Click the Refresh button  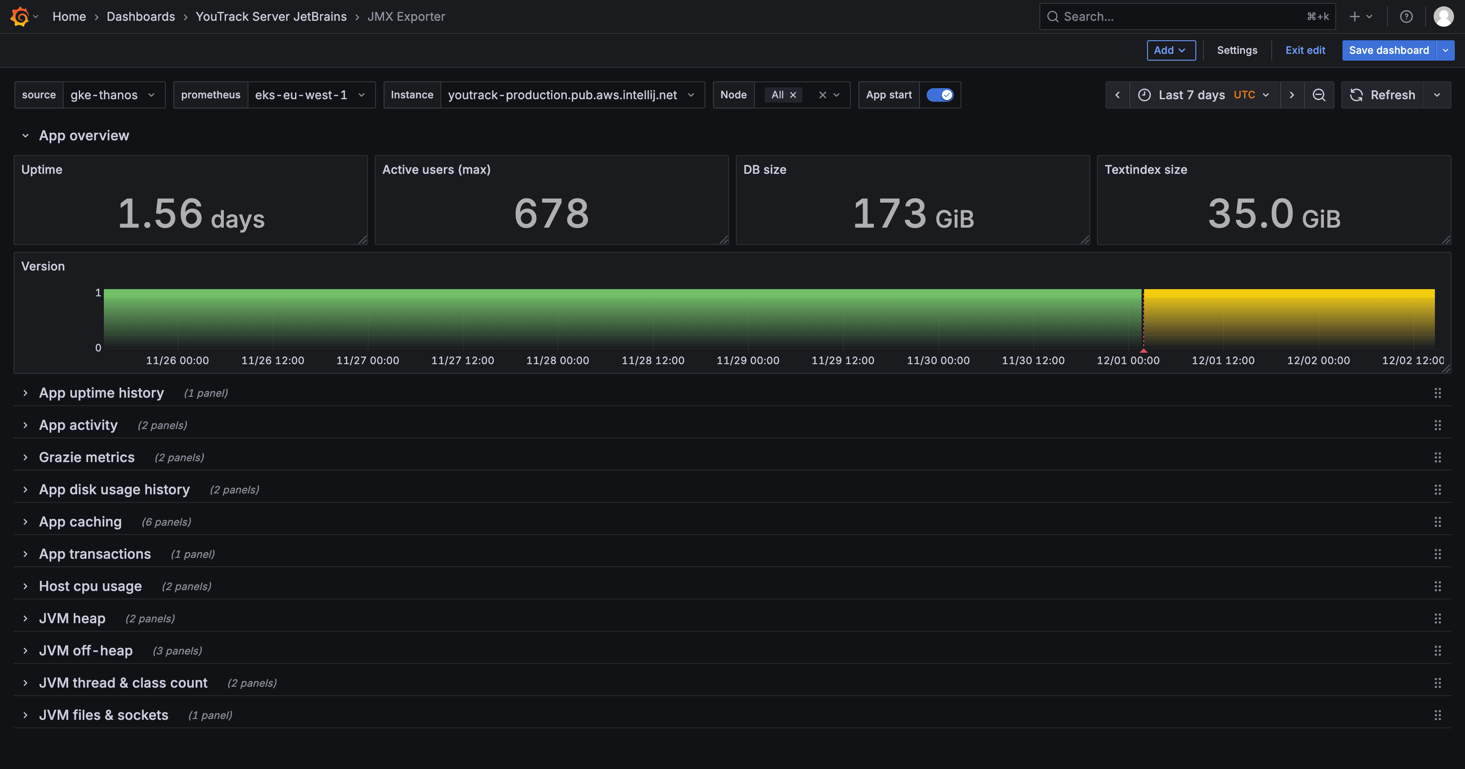tap(1382, 95)
